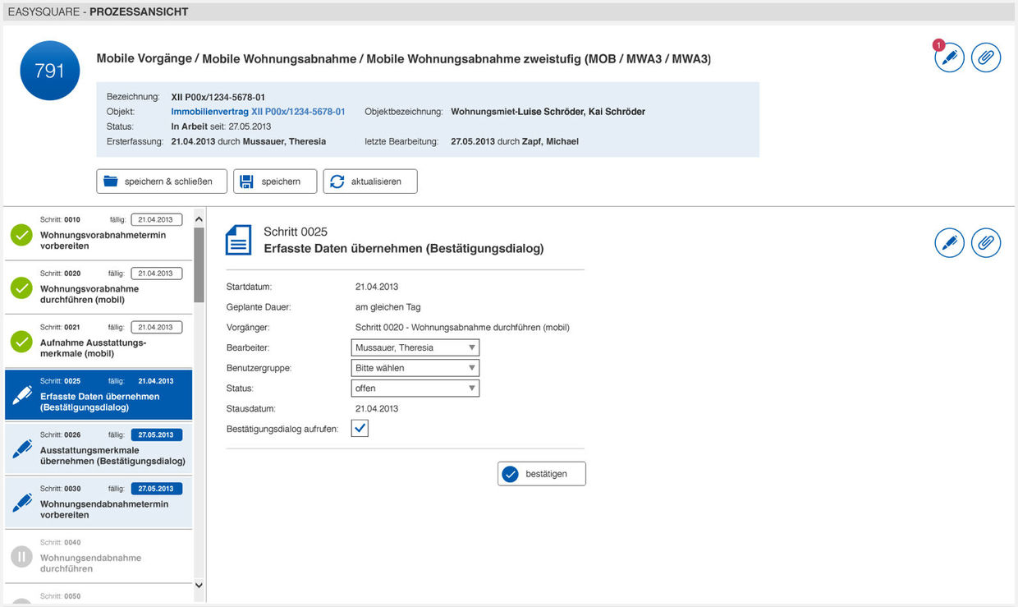Edit the process header via pencil icon

(x=949, y=57)
